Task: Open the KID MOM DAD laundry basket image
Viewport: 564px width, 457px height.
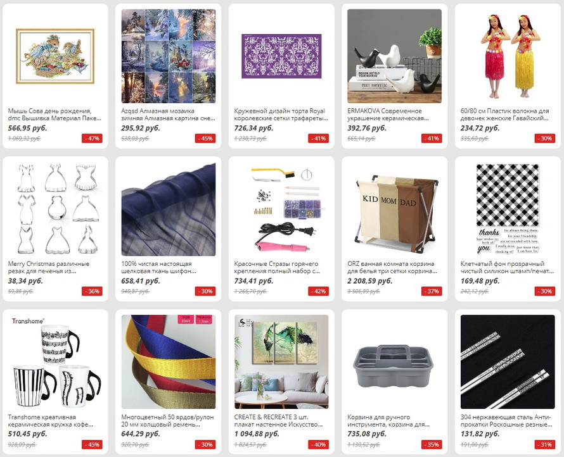Action: pyautogui.click(x=395, y=209)
